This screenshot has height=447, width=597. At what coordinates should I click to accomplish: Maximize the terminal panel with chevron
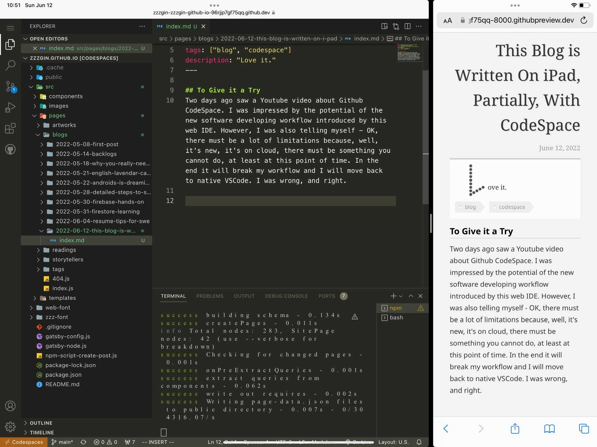(x=411, y=296)
